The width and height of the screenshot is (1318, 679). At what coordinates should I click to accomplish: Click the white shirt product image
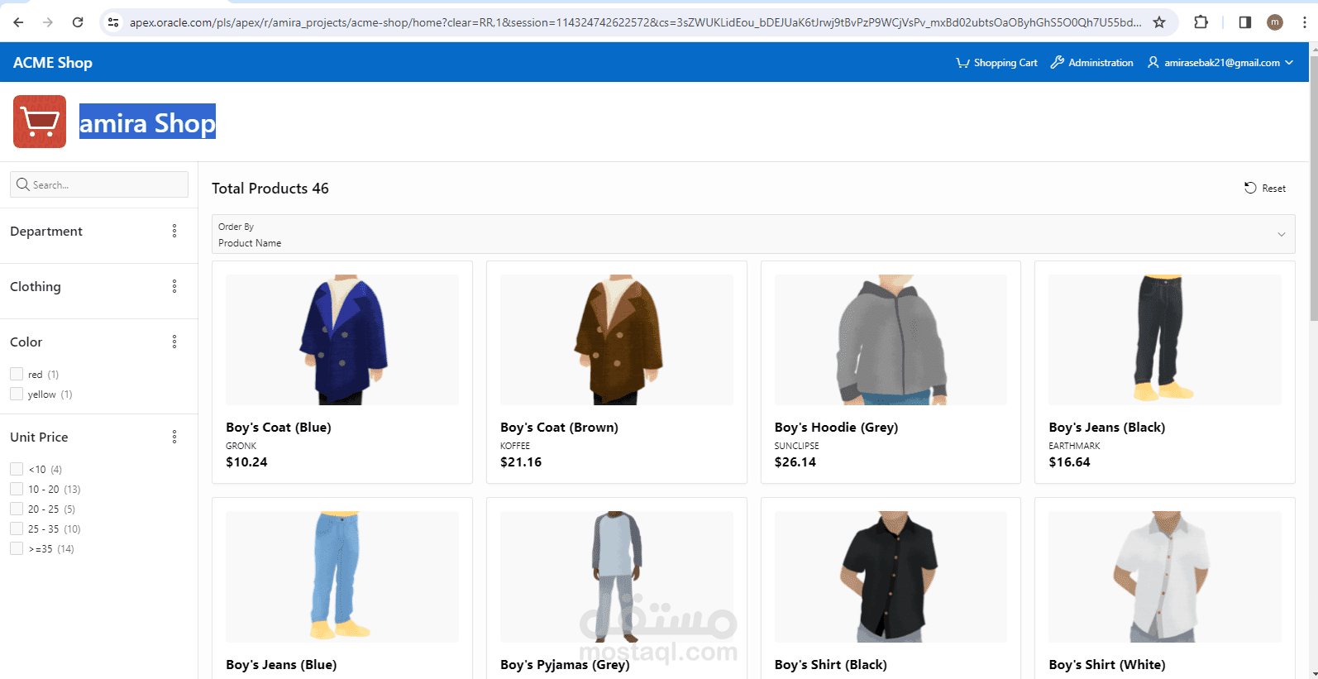[x=1165, y=576]
